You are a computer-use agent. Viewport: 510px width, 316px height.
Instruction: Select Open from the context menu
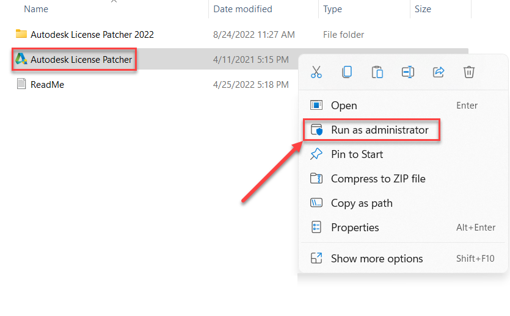pyautogui.click(x=403, y=106)
